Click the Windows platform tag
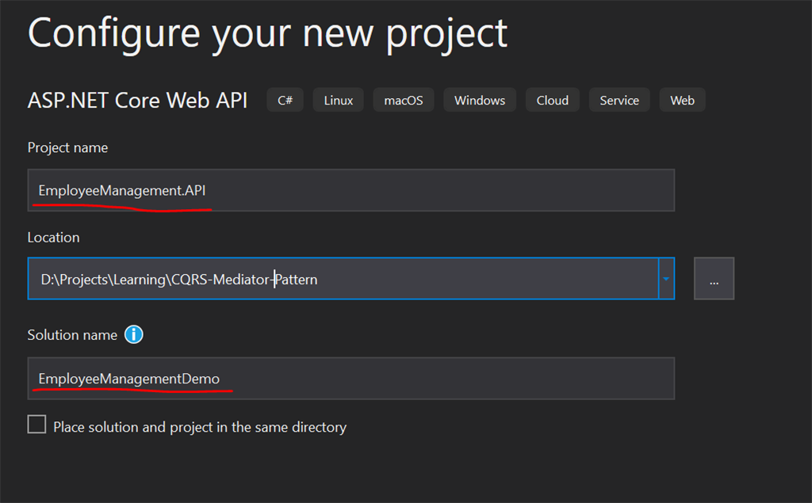Screen dimensions: 812x503 pyautogui.click(x=479, y=100)
